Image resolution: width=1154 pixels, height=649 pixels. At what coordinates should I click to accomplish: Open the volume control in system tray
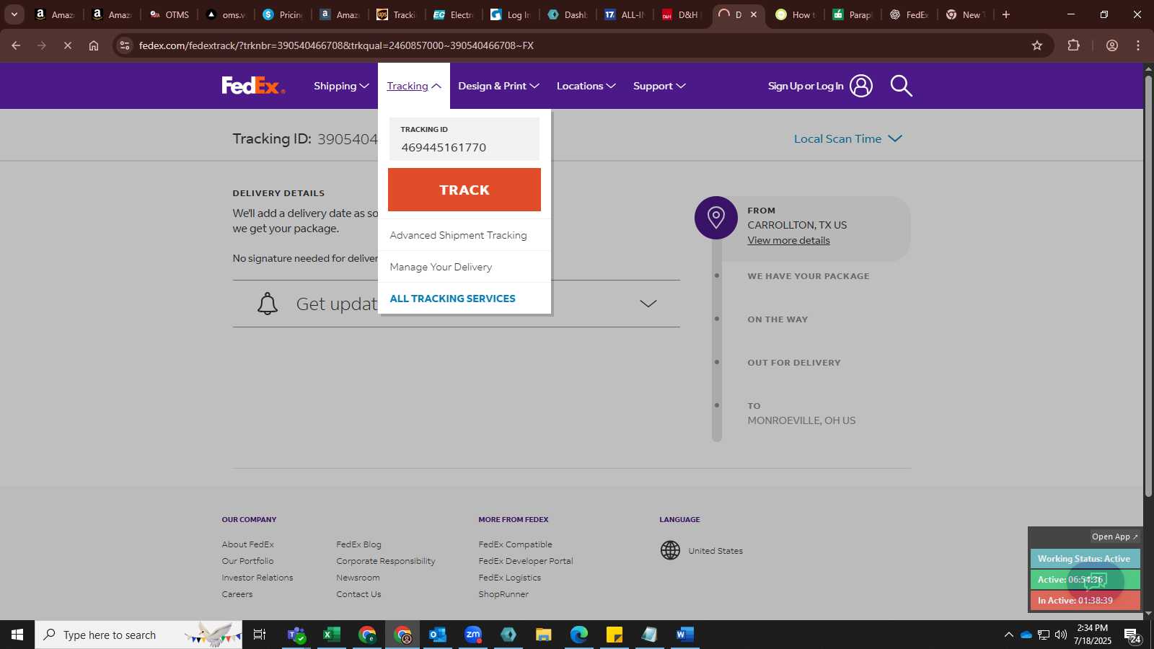[x=1061, y=635]
